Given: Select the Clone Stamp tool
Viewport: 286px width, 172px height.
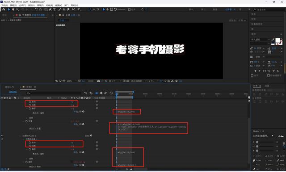Looking at the screenshot, I should tap(64, 9).
